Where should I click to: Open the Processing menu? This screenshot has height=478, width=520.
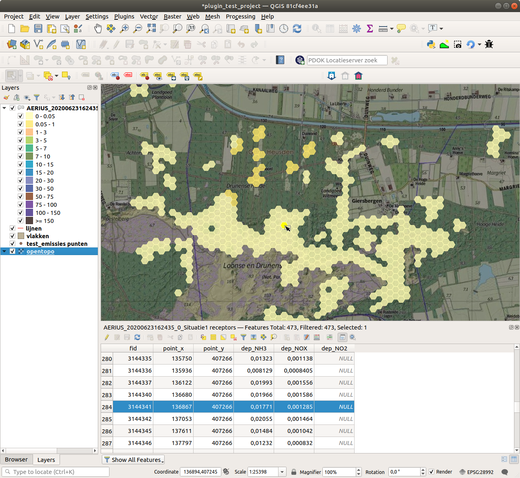click(240, 16)
